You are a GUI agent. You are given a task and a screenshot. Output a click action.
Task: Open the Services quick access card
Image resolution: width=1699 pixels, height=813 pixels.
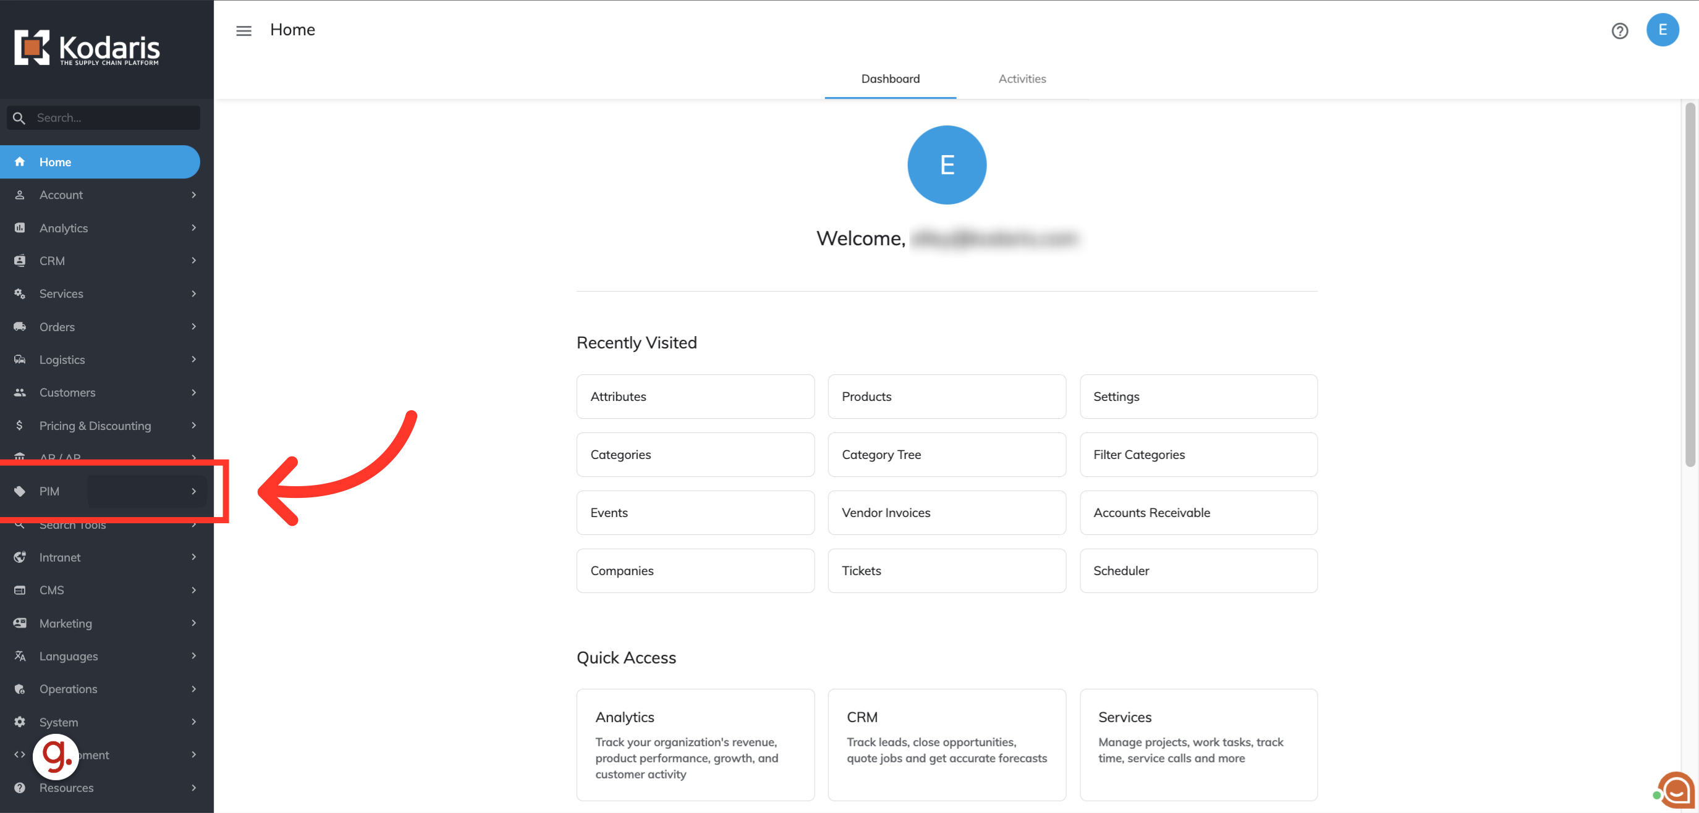pos(1198,744)
